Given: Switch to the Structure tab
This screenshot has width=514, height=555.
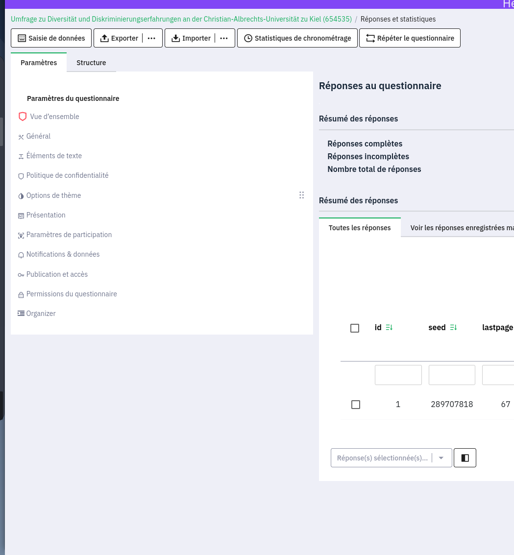Looking at the screenshot, I should click(91, 63).
